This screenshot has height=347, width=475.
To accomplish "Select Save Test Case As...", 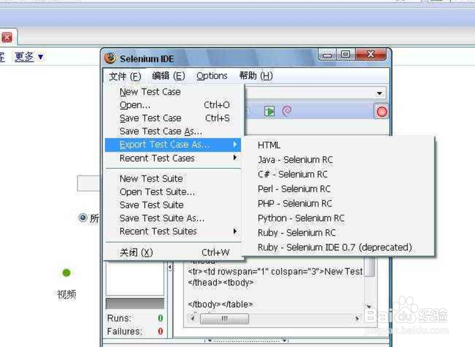I will pos(173,132).
